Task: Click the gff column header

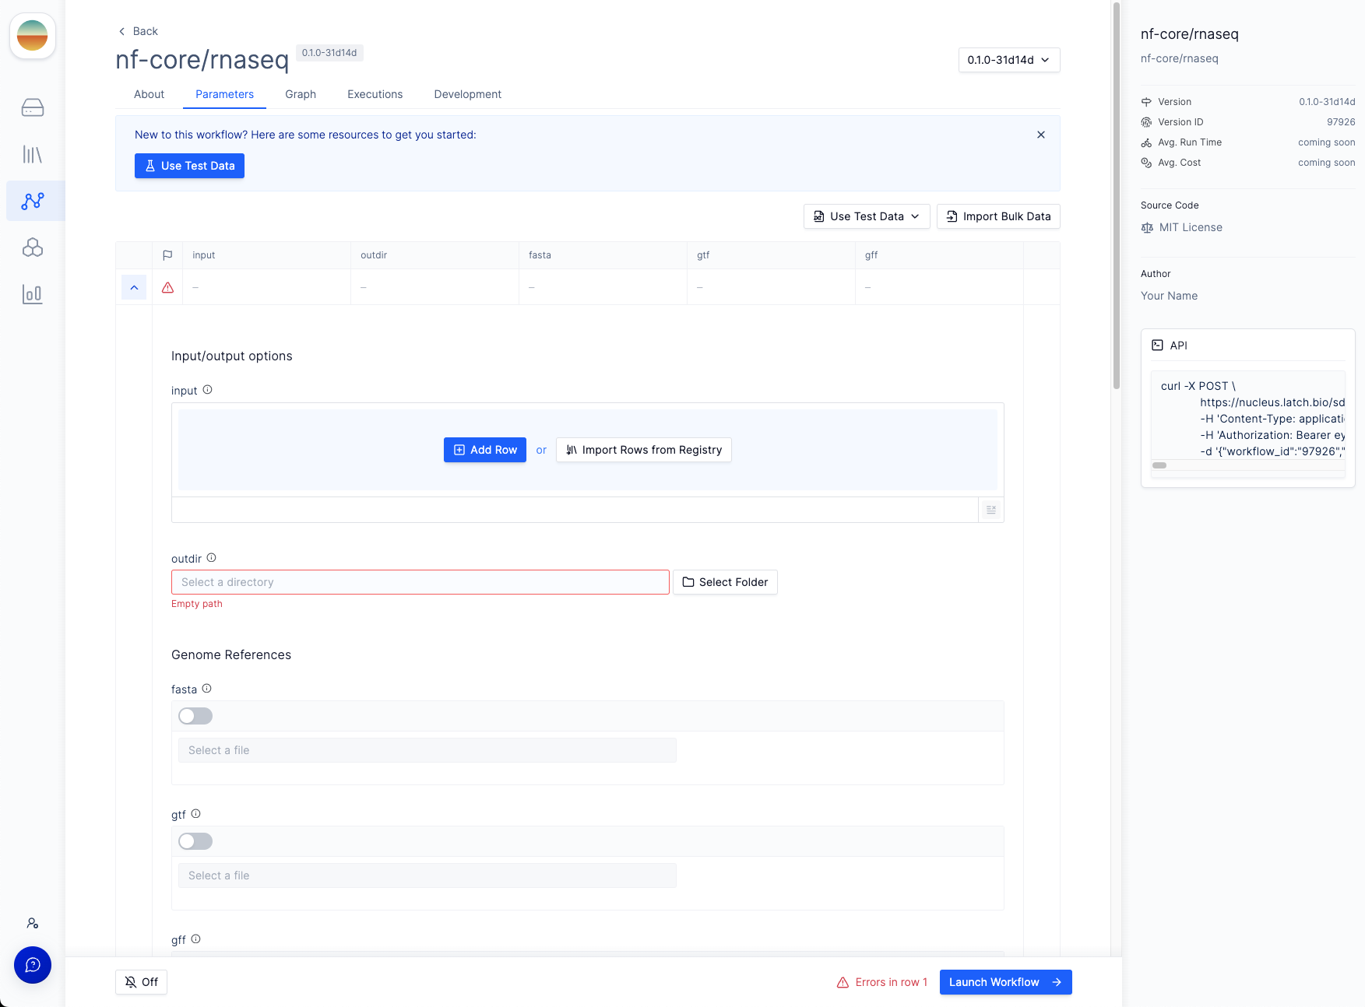Action: click(939, 255)
